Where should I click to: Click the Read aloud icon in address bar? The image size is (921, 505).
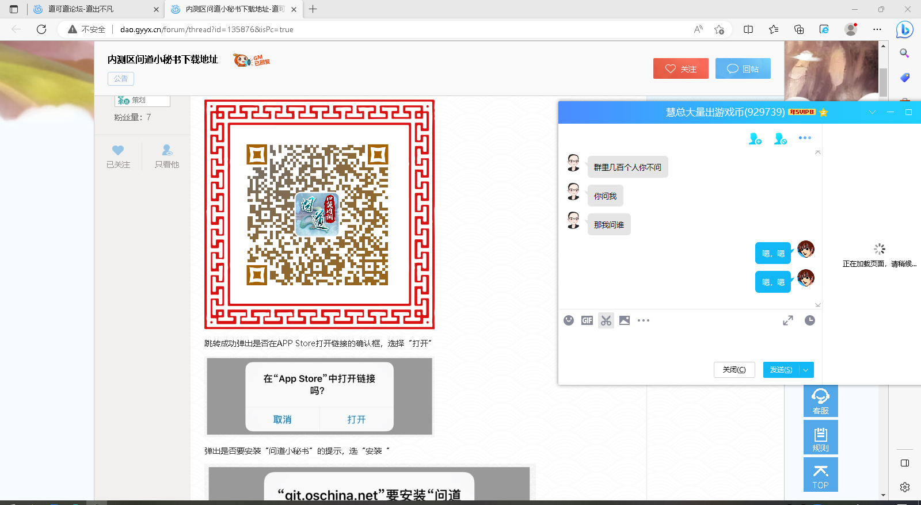pyautogui.click(x=698, y=29)
